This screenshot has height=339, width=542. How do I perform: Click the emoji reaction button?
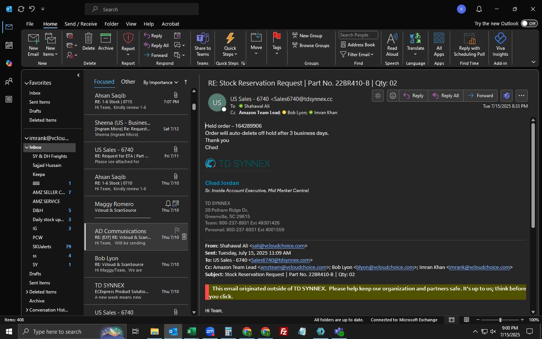(x=393, y=96)
